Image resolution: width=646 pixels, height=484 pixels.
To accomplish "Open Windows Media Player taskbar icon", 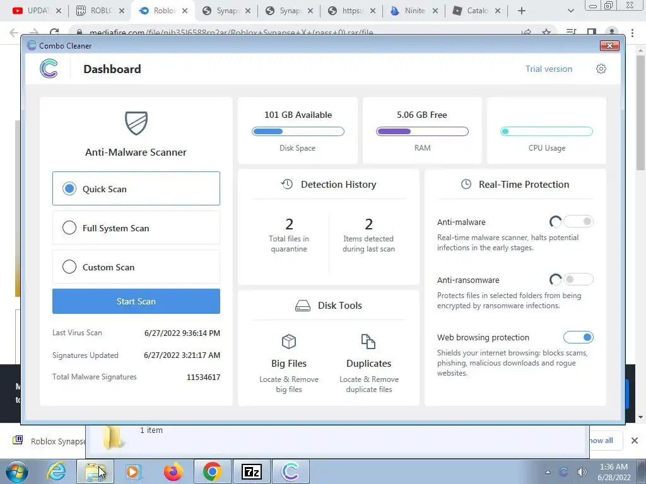I will click(x=133, y=471).
